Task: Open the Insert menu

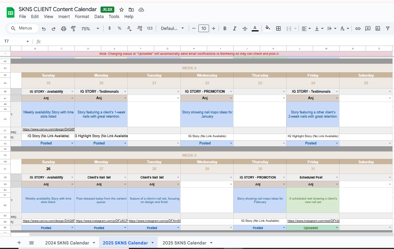Action: click(x=64, y=16)
